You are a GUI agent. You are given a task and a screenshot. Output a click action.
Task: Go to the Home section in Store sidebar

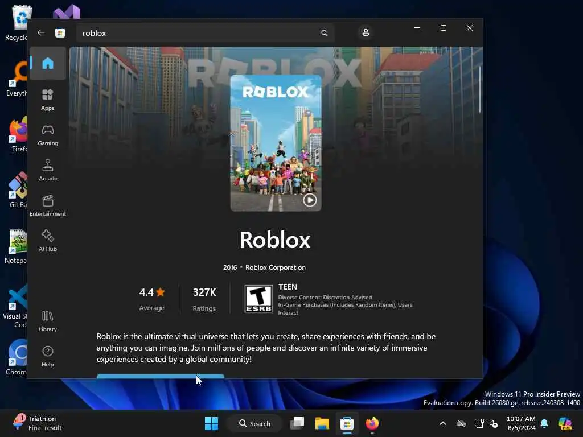click(48, 63)
